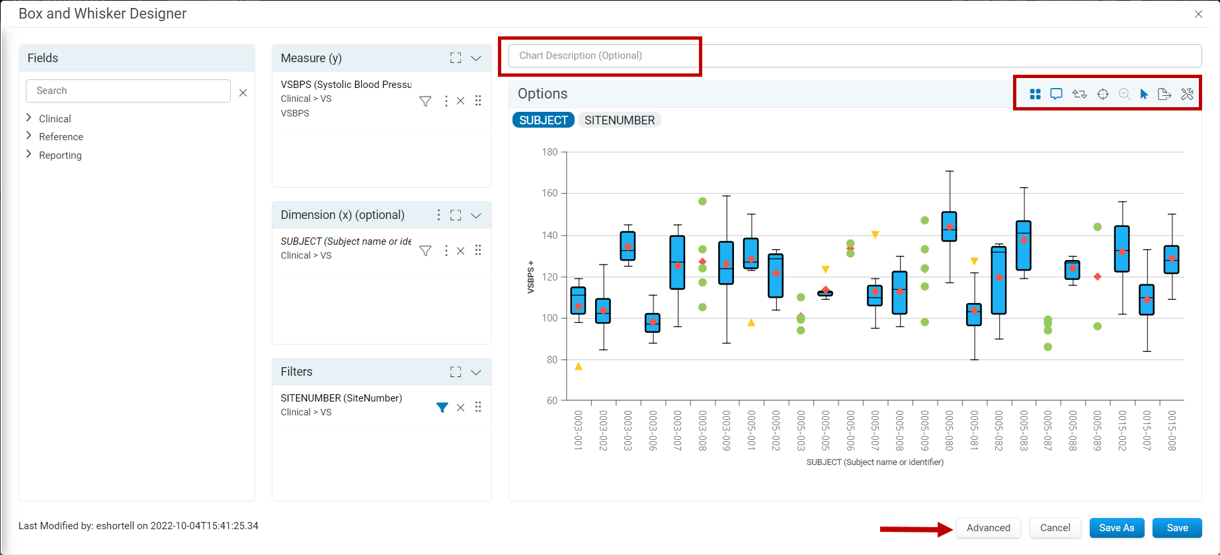Open the wrench and screwdriver tools icon
Screen dimensions: 1220x555
(1187, 94)
